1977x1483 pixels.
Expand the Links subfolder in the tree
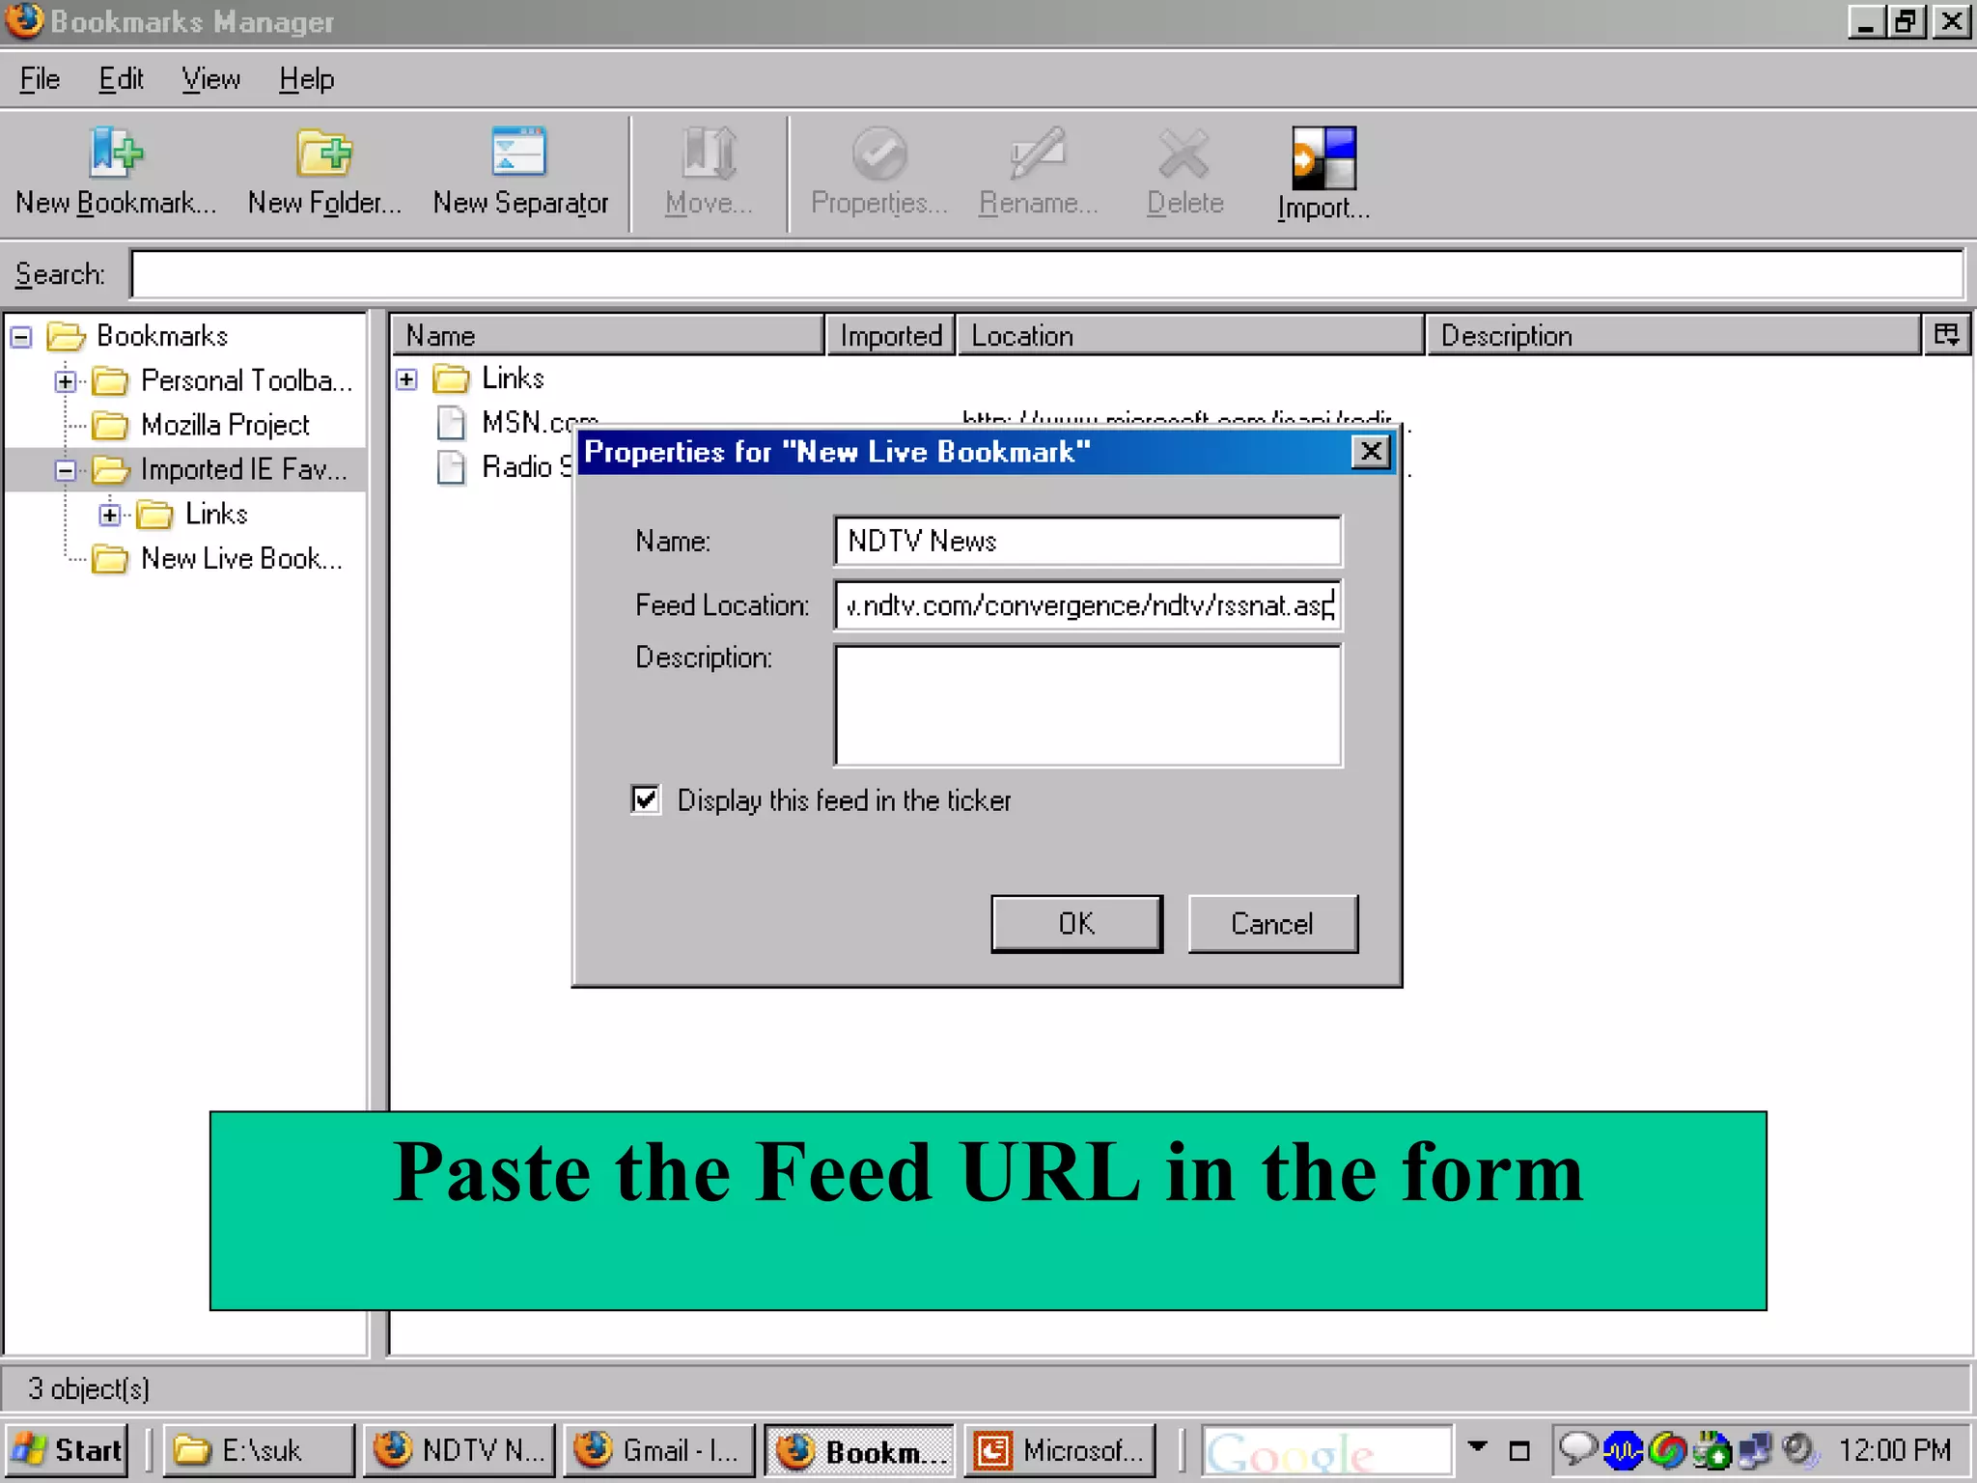pos(110,515)
